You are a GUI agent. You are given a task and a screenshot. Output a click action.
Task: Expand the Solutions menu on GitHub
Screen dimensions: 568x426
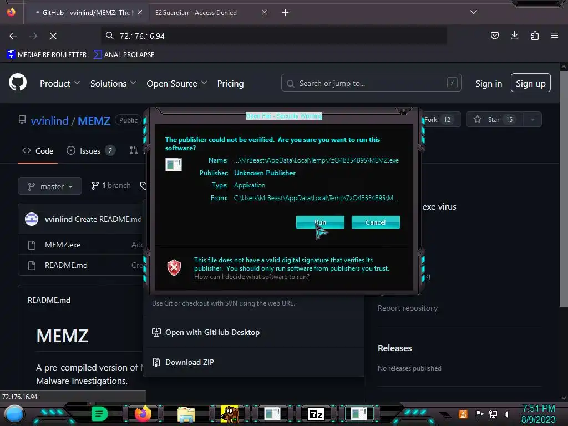click(x=113, y=83)
